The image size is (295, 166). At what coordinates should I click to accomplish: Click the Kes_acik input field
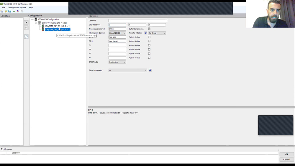pos(117,37)
